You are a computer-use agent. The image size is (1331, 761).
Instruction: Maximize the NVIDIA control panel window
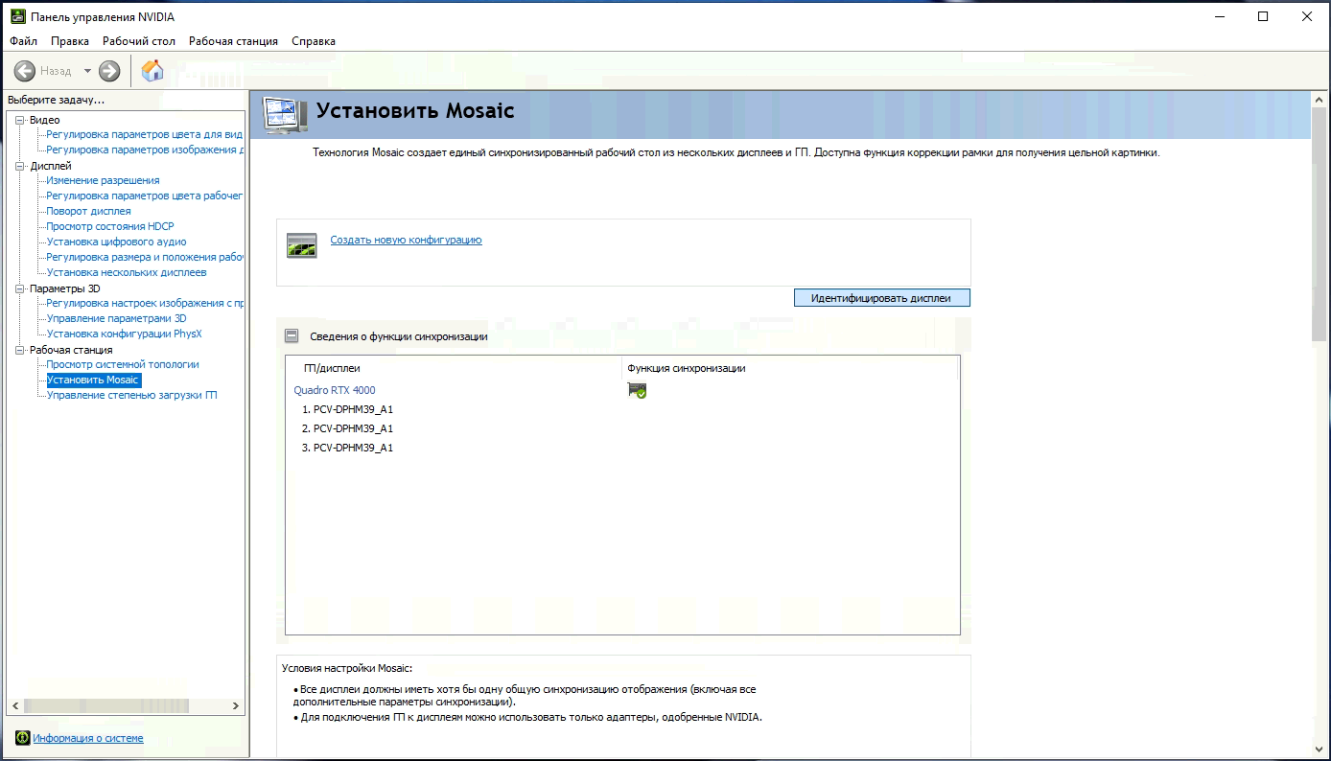click(x=1263, y=16)
